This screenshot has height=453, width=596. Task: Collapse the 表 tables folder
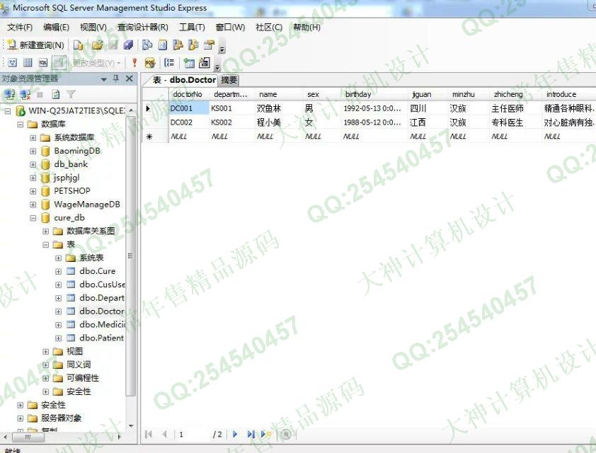click(x=45, y=245)
